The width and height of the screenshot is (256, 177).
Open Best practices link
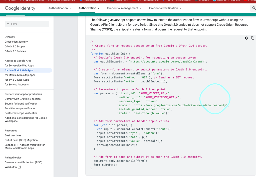pyautogui.click(x=13, y=135)
